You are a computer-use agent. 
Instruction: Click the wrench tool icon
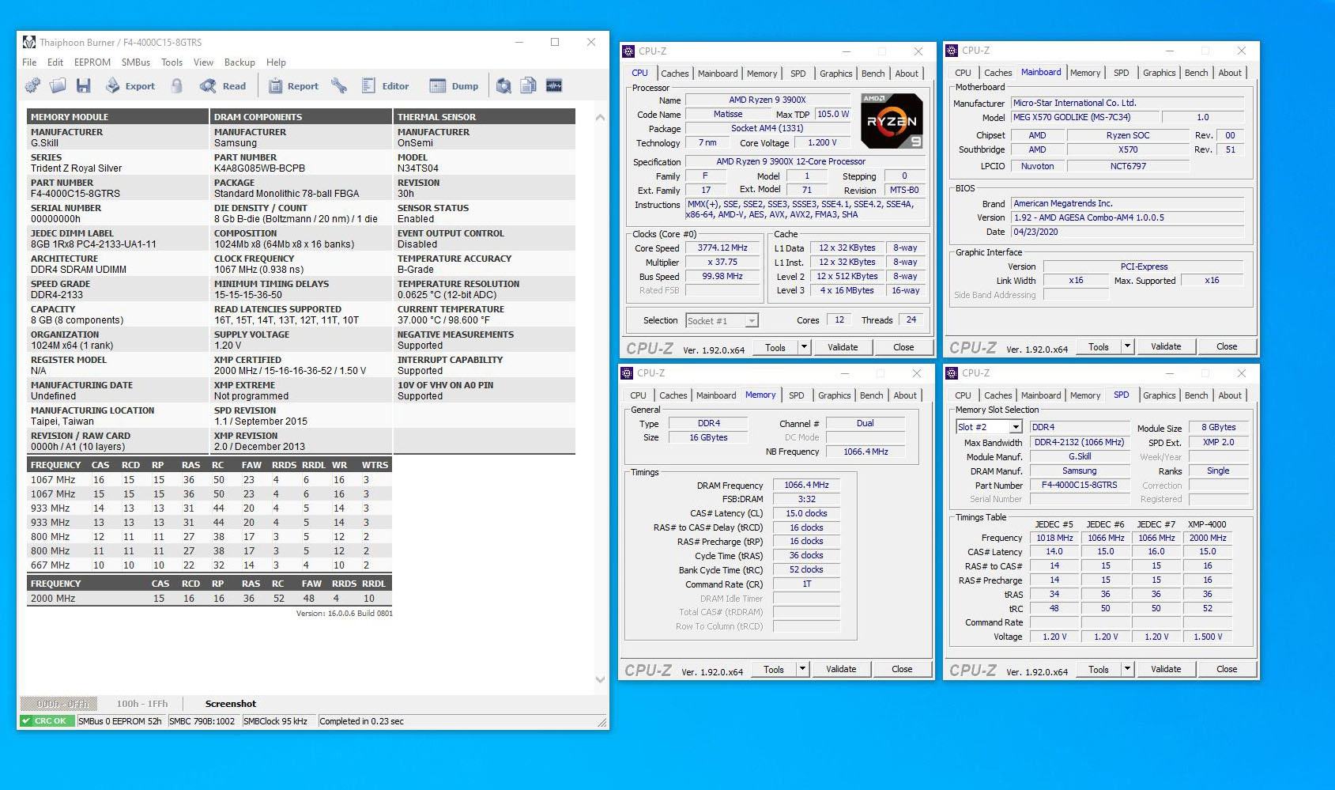[339, 85]
